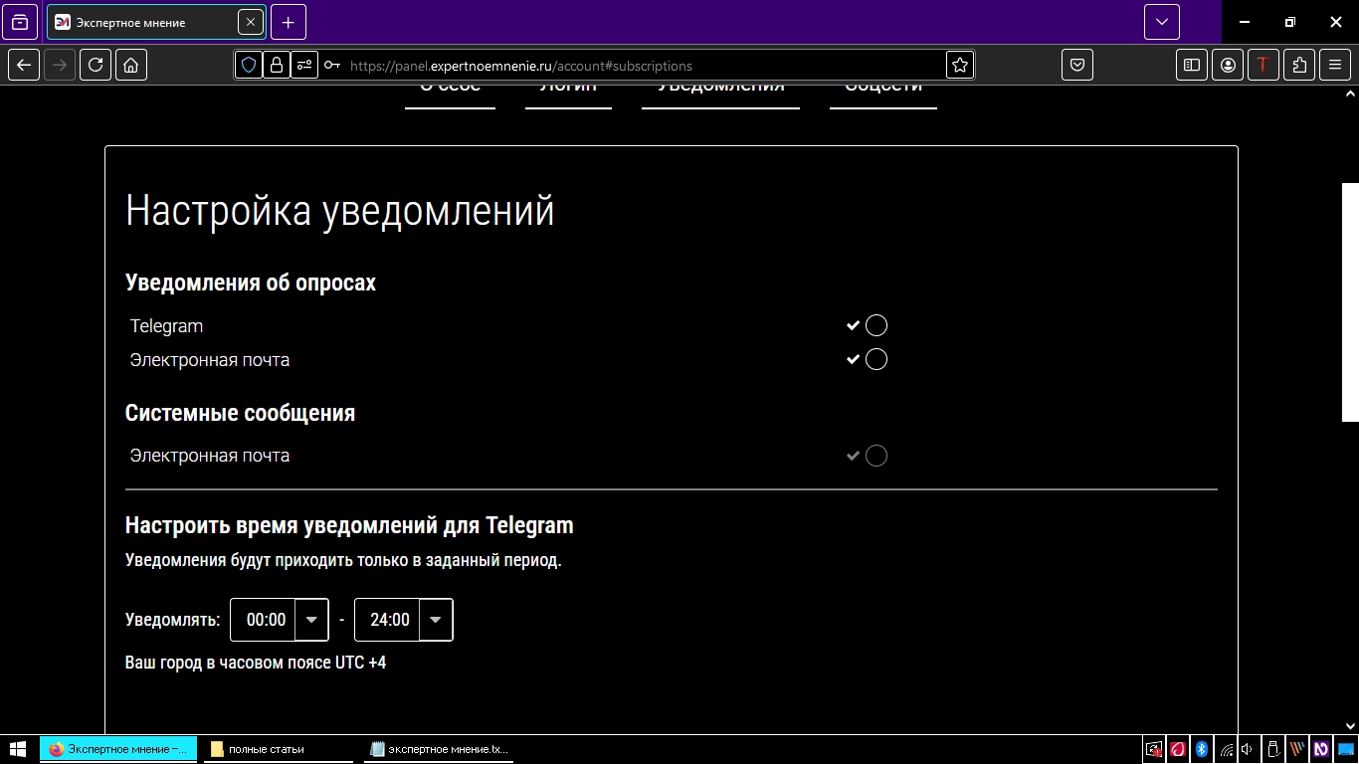The width and height of the screenshot is (1359, 764).
Task: View site security padlock info
Action: click(277, 66)
